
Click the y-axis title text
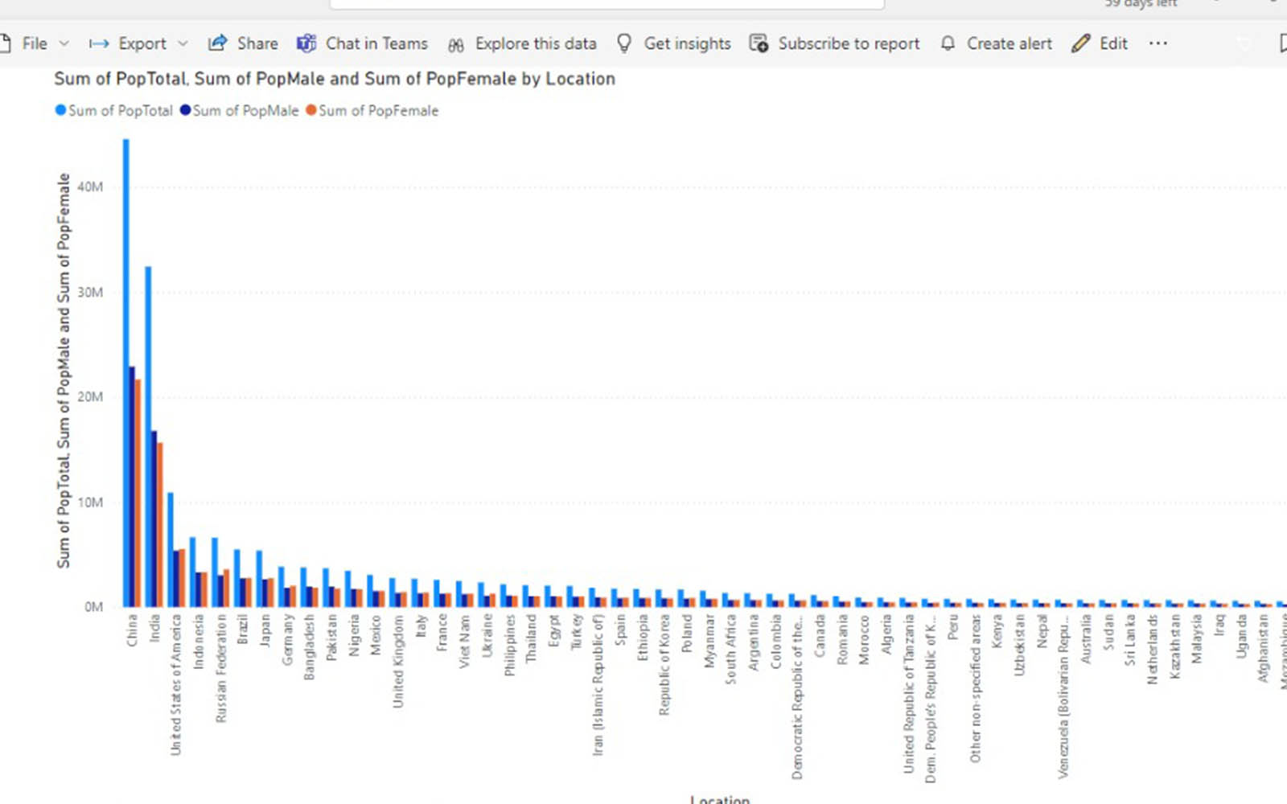click(x=64, y=371)
